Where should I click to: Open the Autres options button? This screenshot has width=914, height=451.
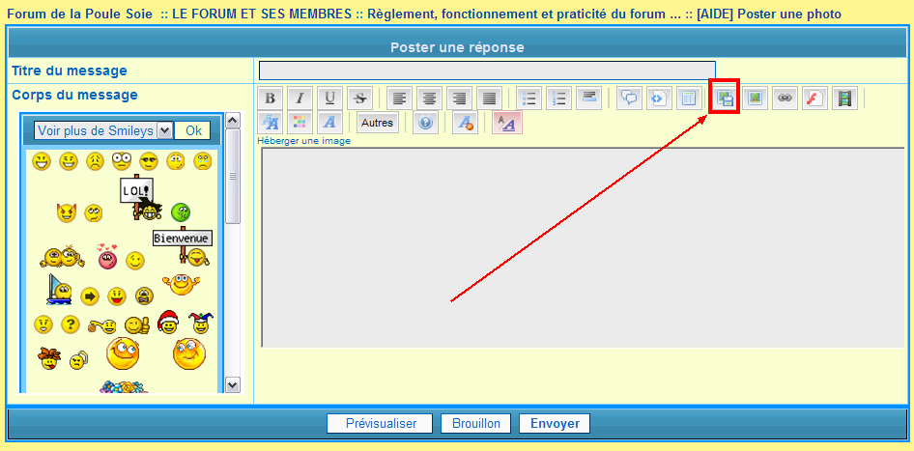378,123
